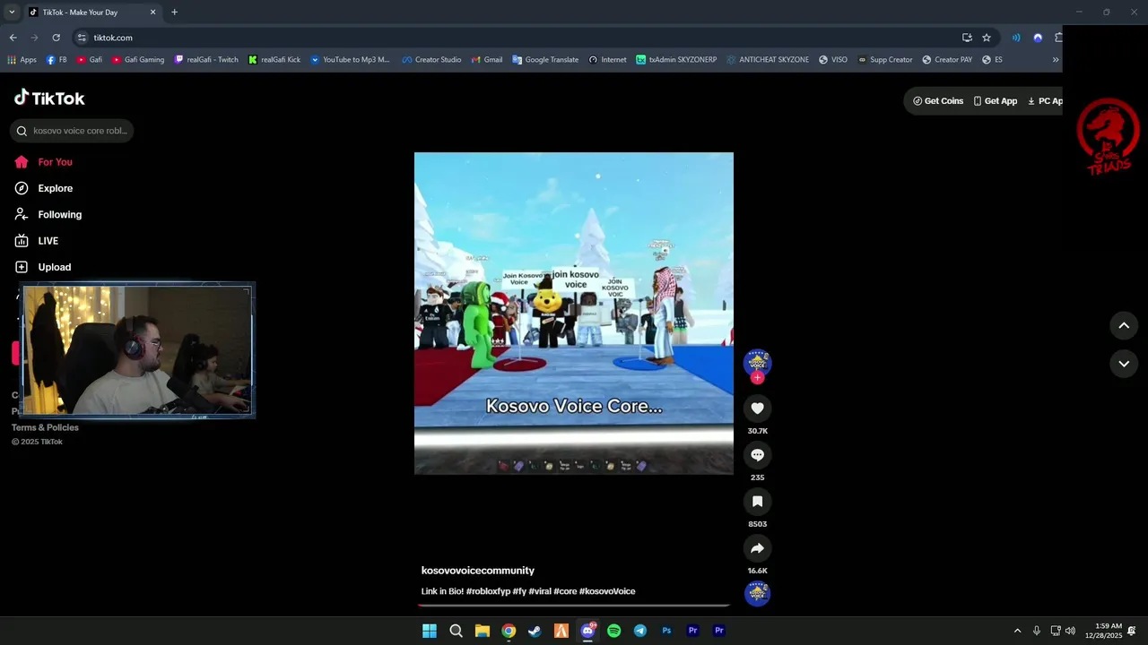Click the #core hashtag
The image size is (1148, 645).
tap(565, 591)
